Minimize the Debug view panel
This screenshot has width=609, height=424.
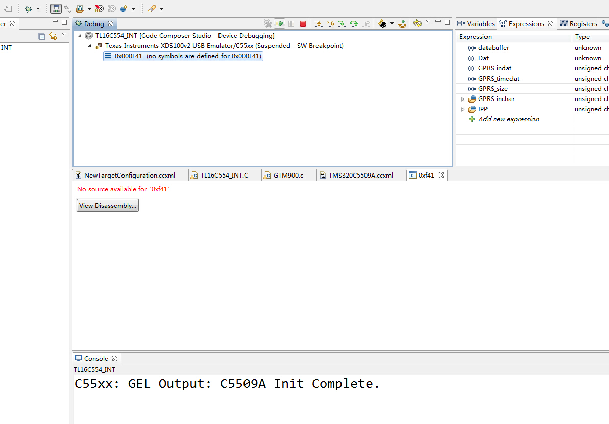click(437, 22)
